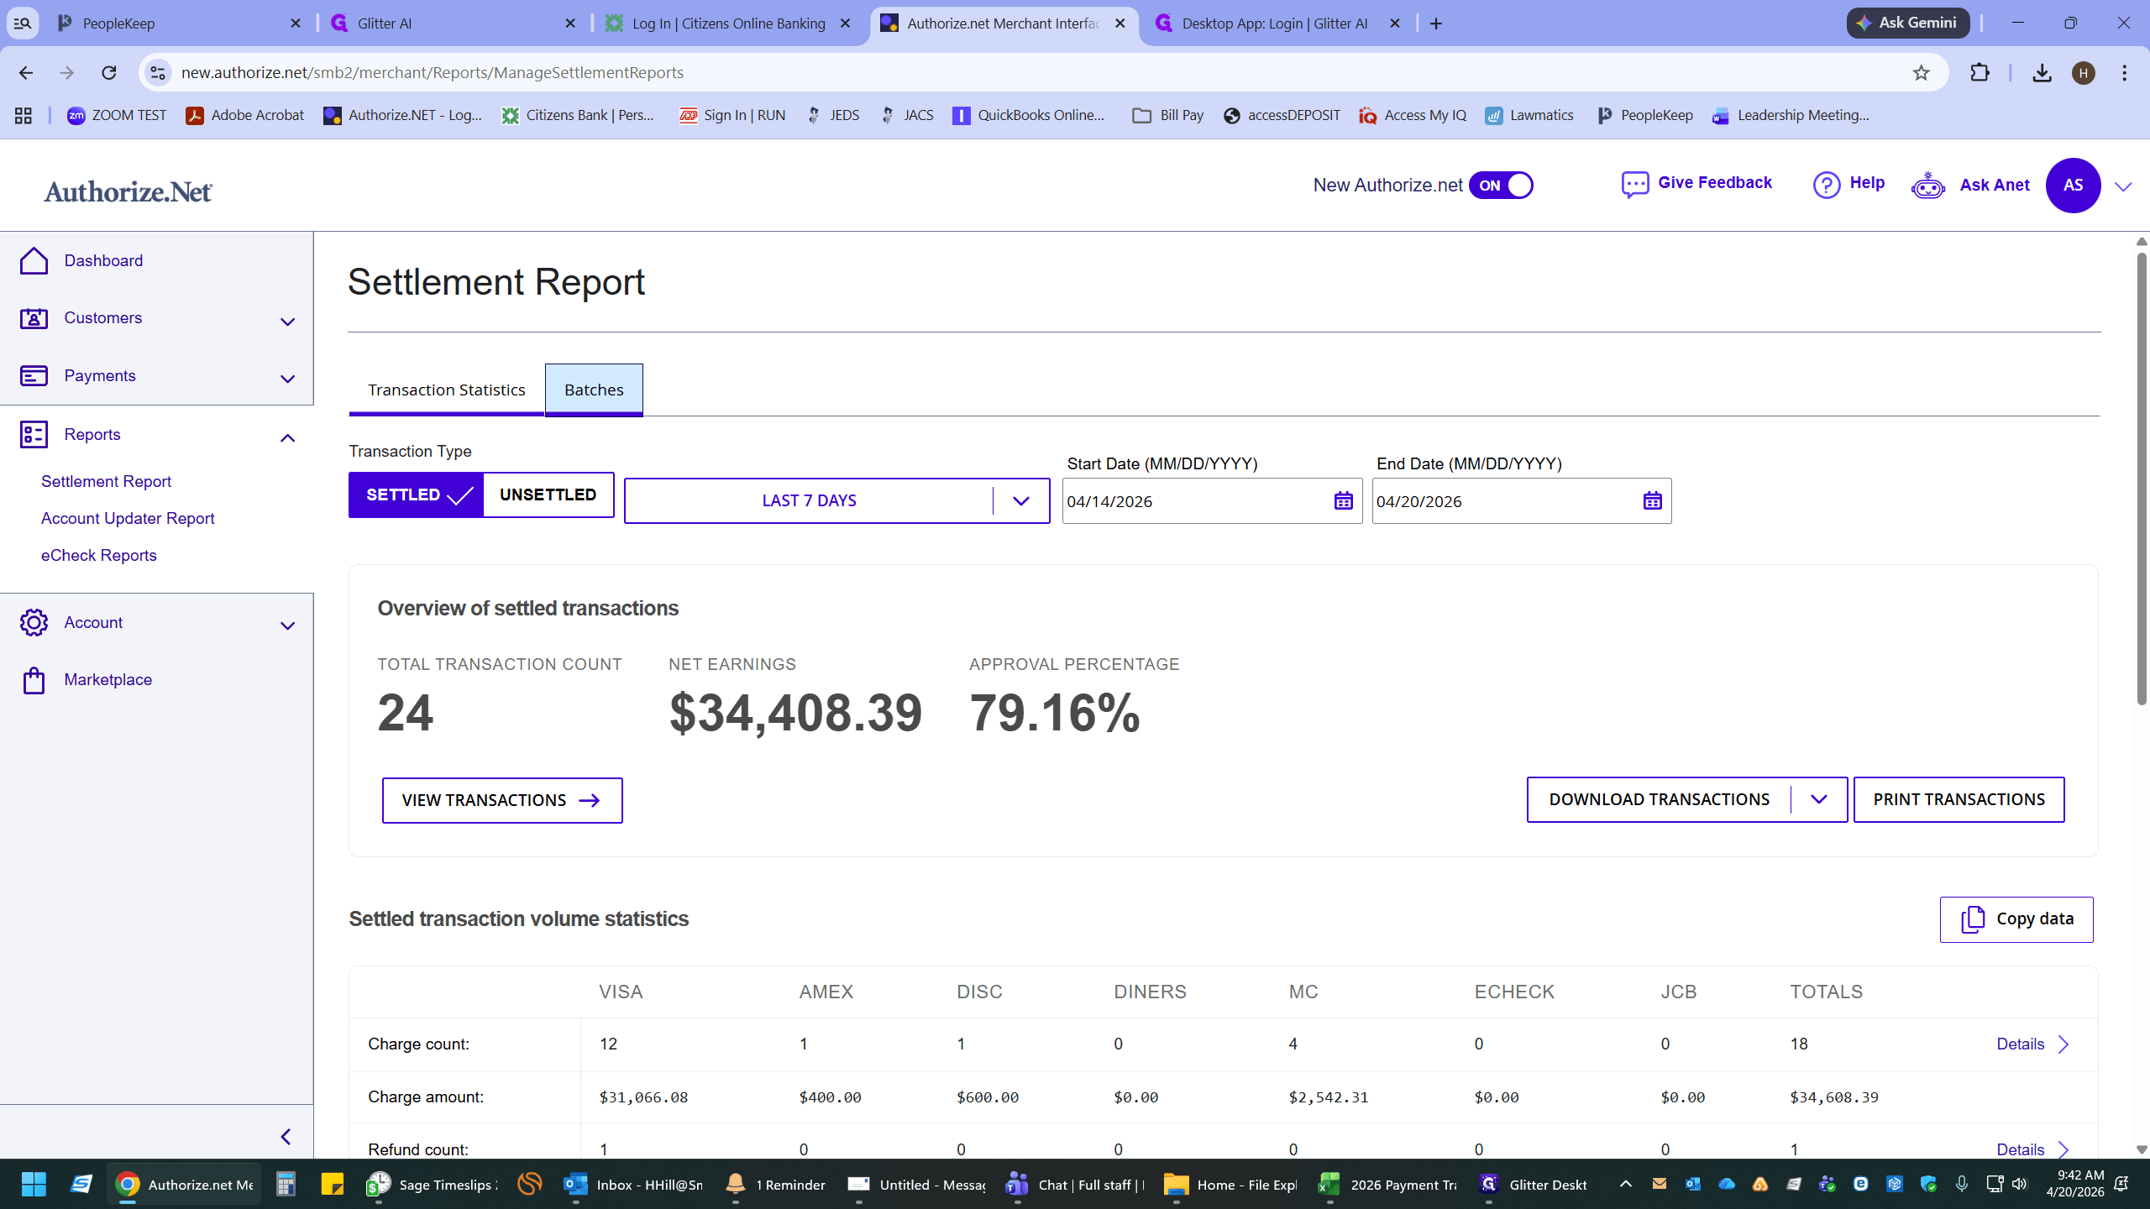Switch to the Batches tab
This screenshot has width=2150, height=1209.
point(594,390)
